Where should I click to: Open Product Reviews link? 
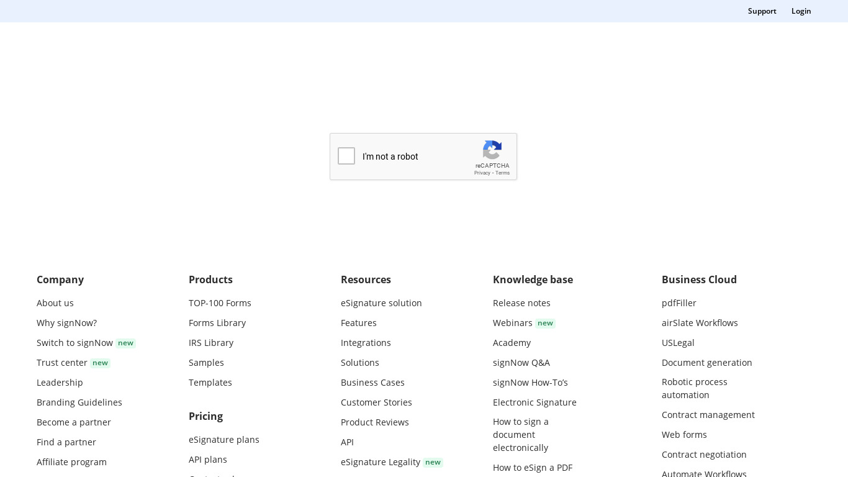pos(375,422)
